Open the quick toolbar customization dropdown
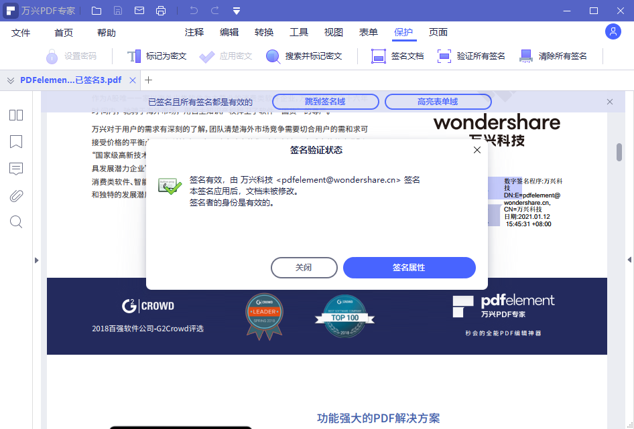Screen dimensions: 634x429 (236, 10)
